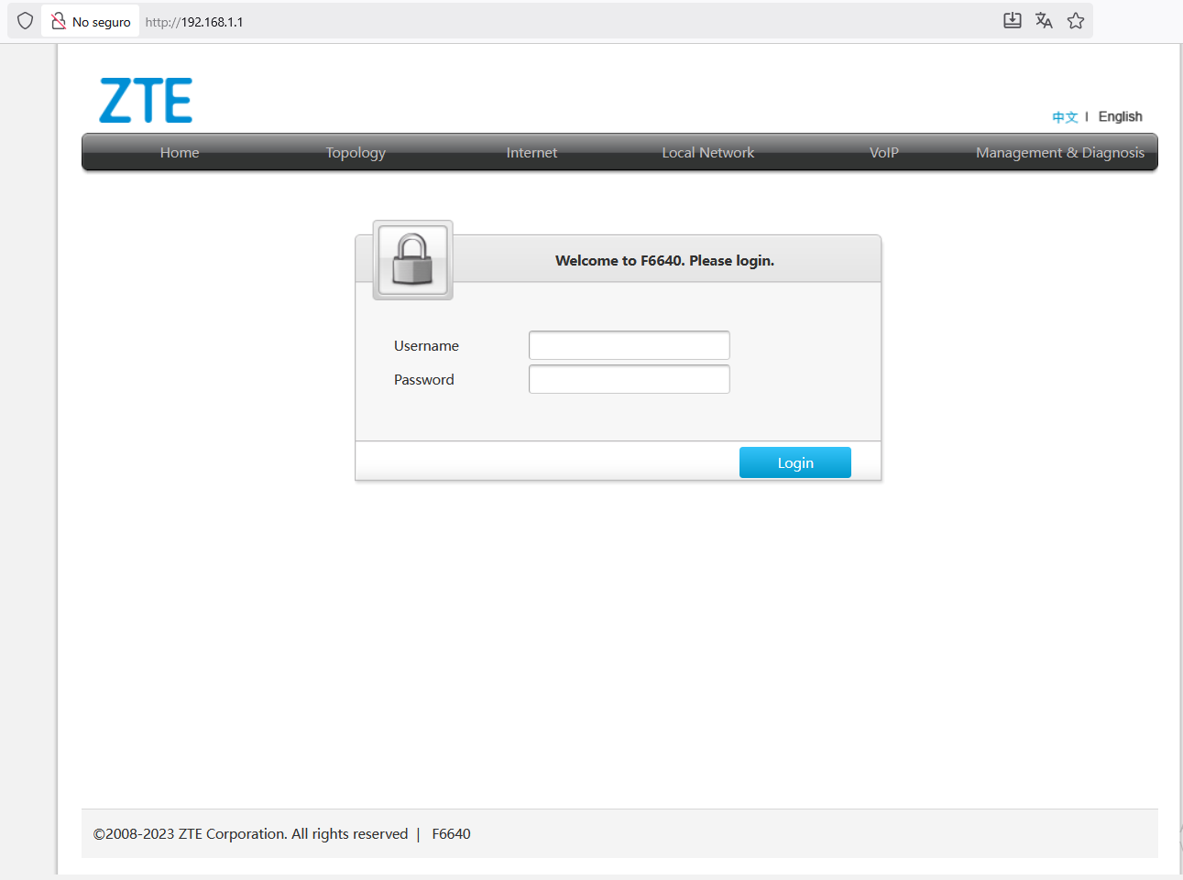1183x880 pixels.
Task: Go to the Internet menu
Action: coord(531,153)
